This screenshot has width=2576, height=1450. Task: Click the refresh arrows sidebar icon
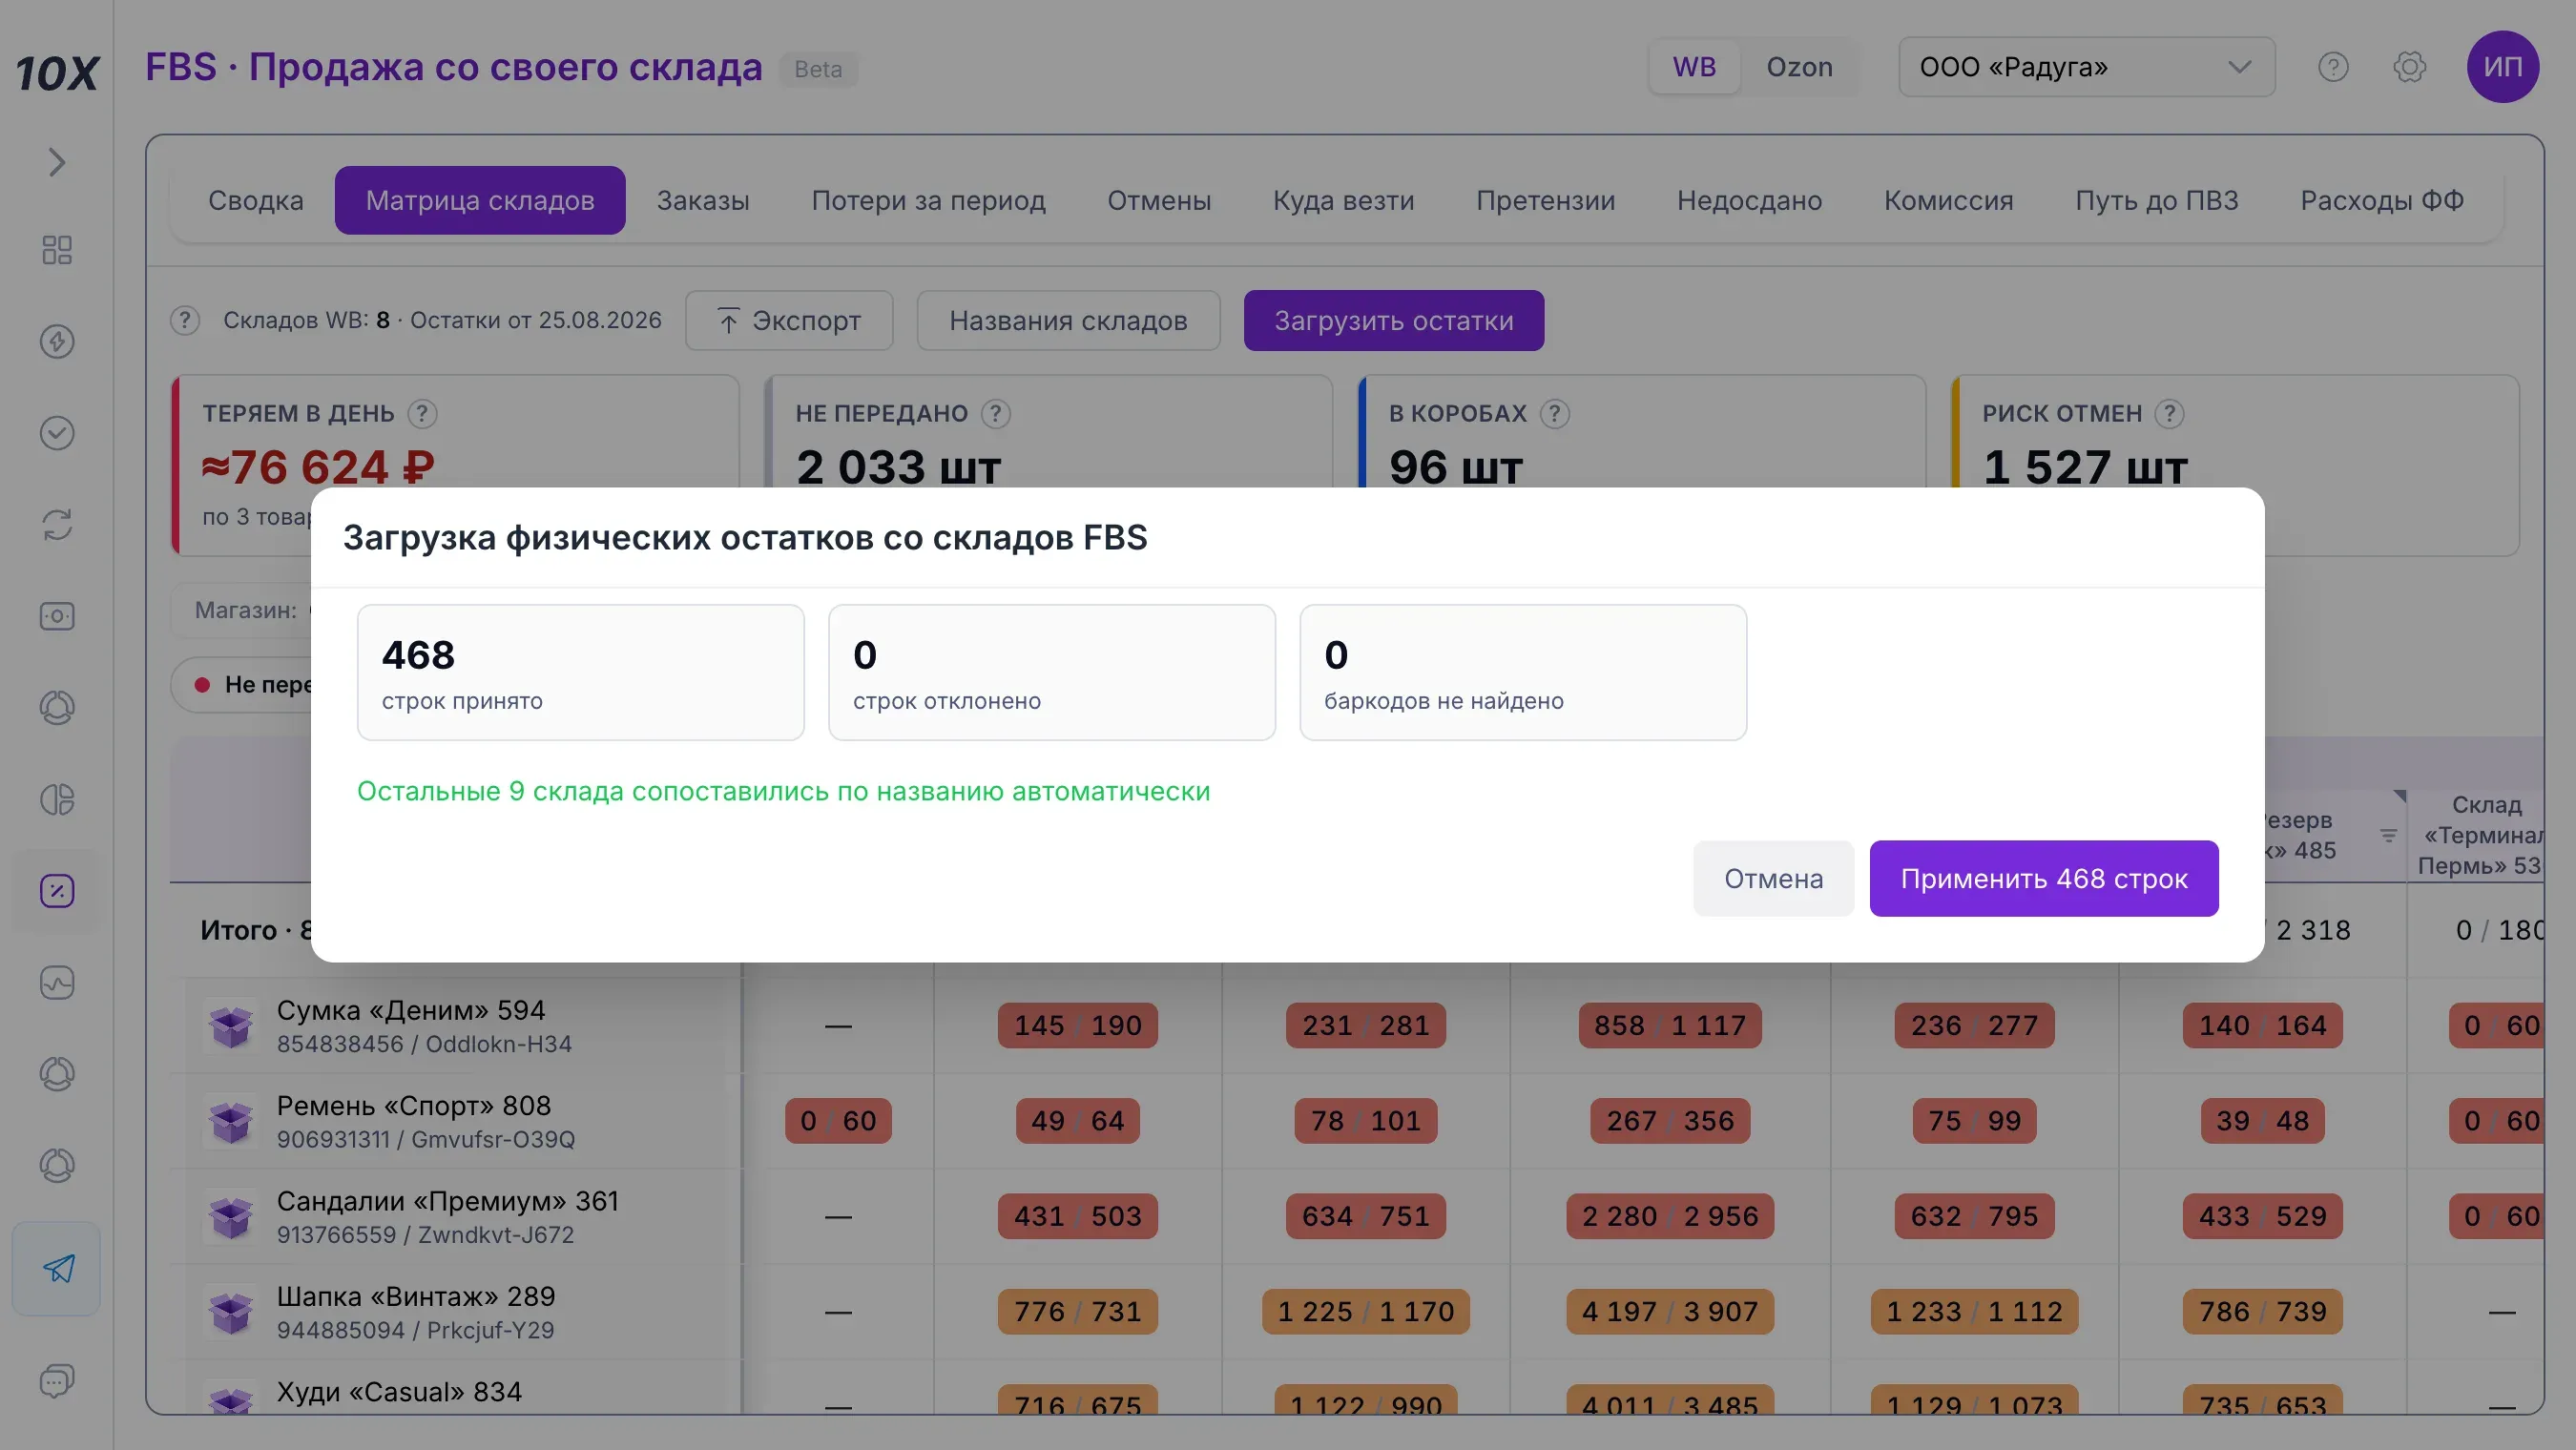tap(57, 525)
